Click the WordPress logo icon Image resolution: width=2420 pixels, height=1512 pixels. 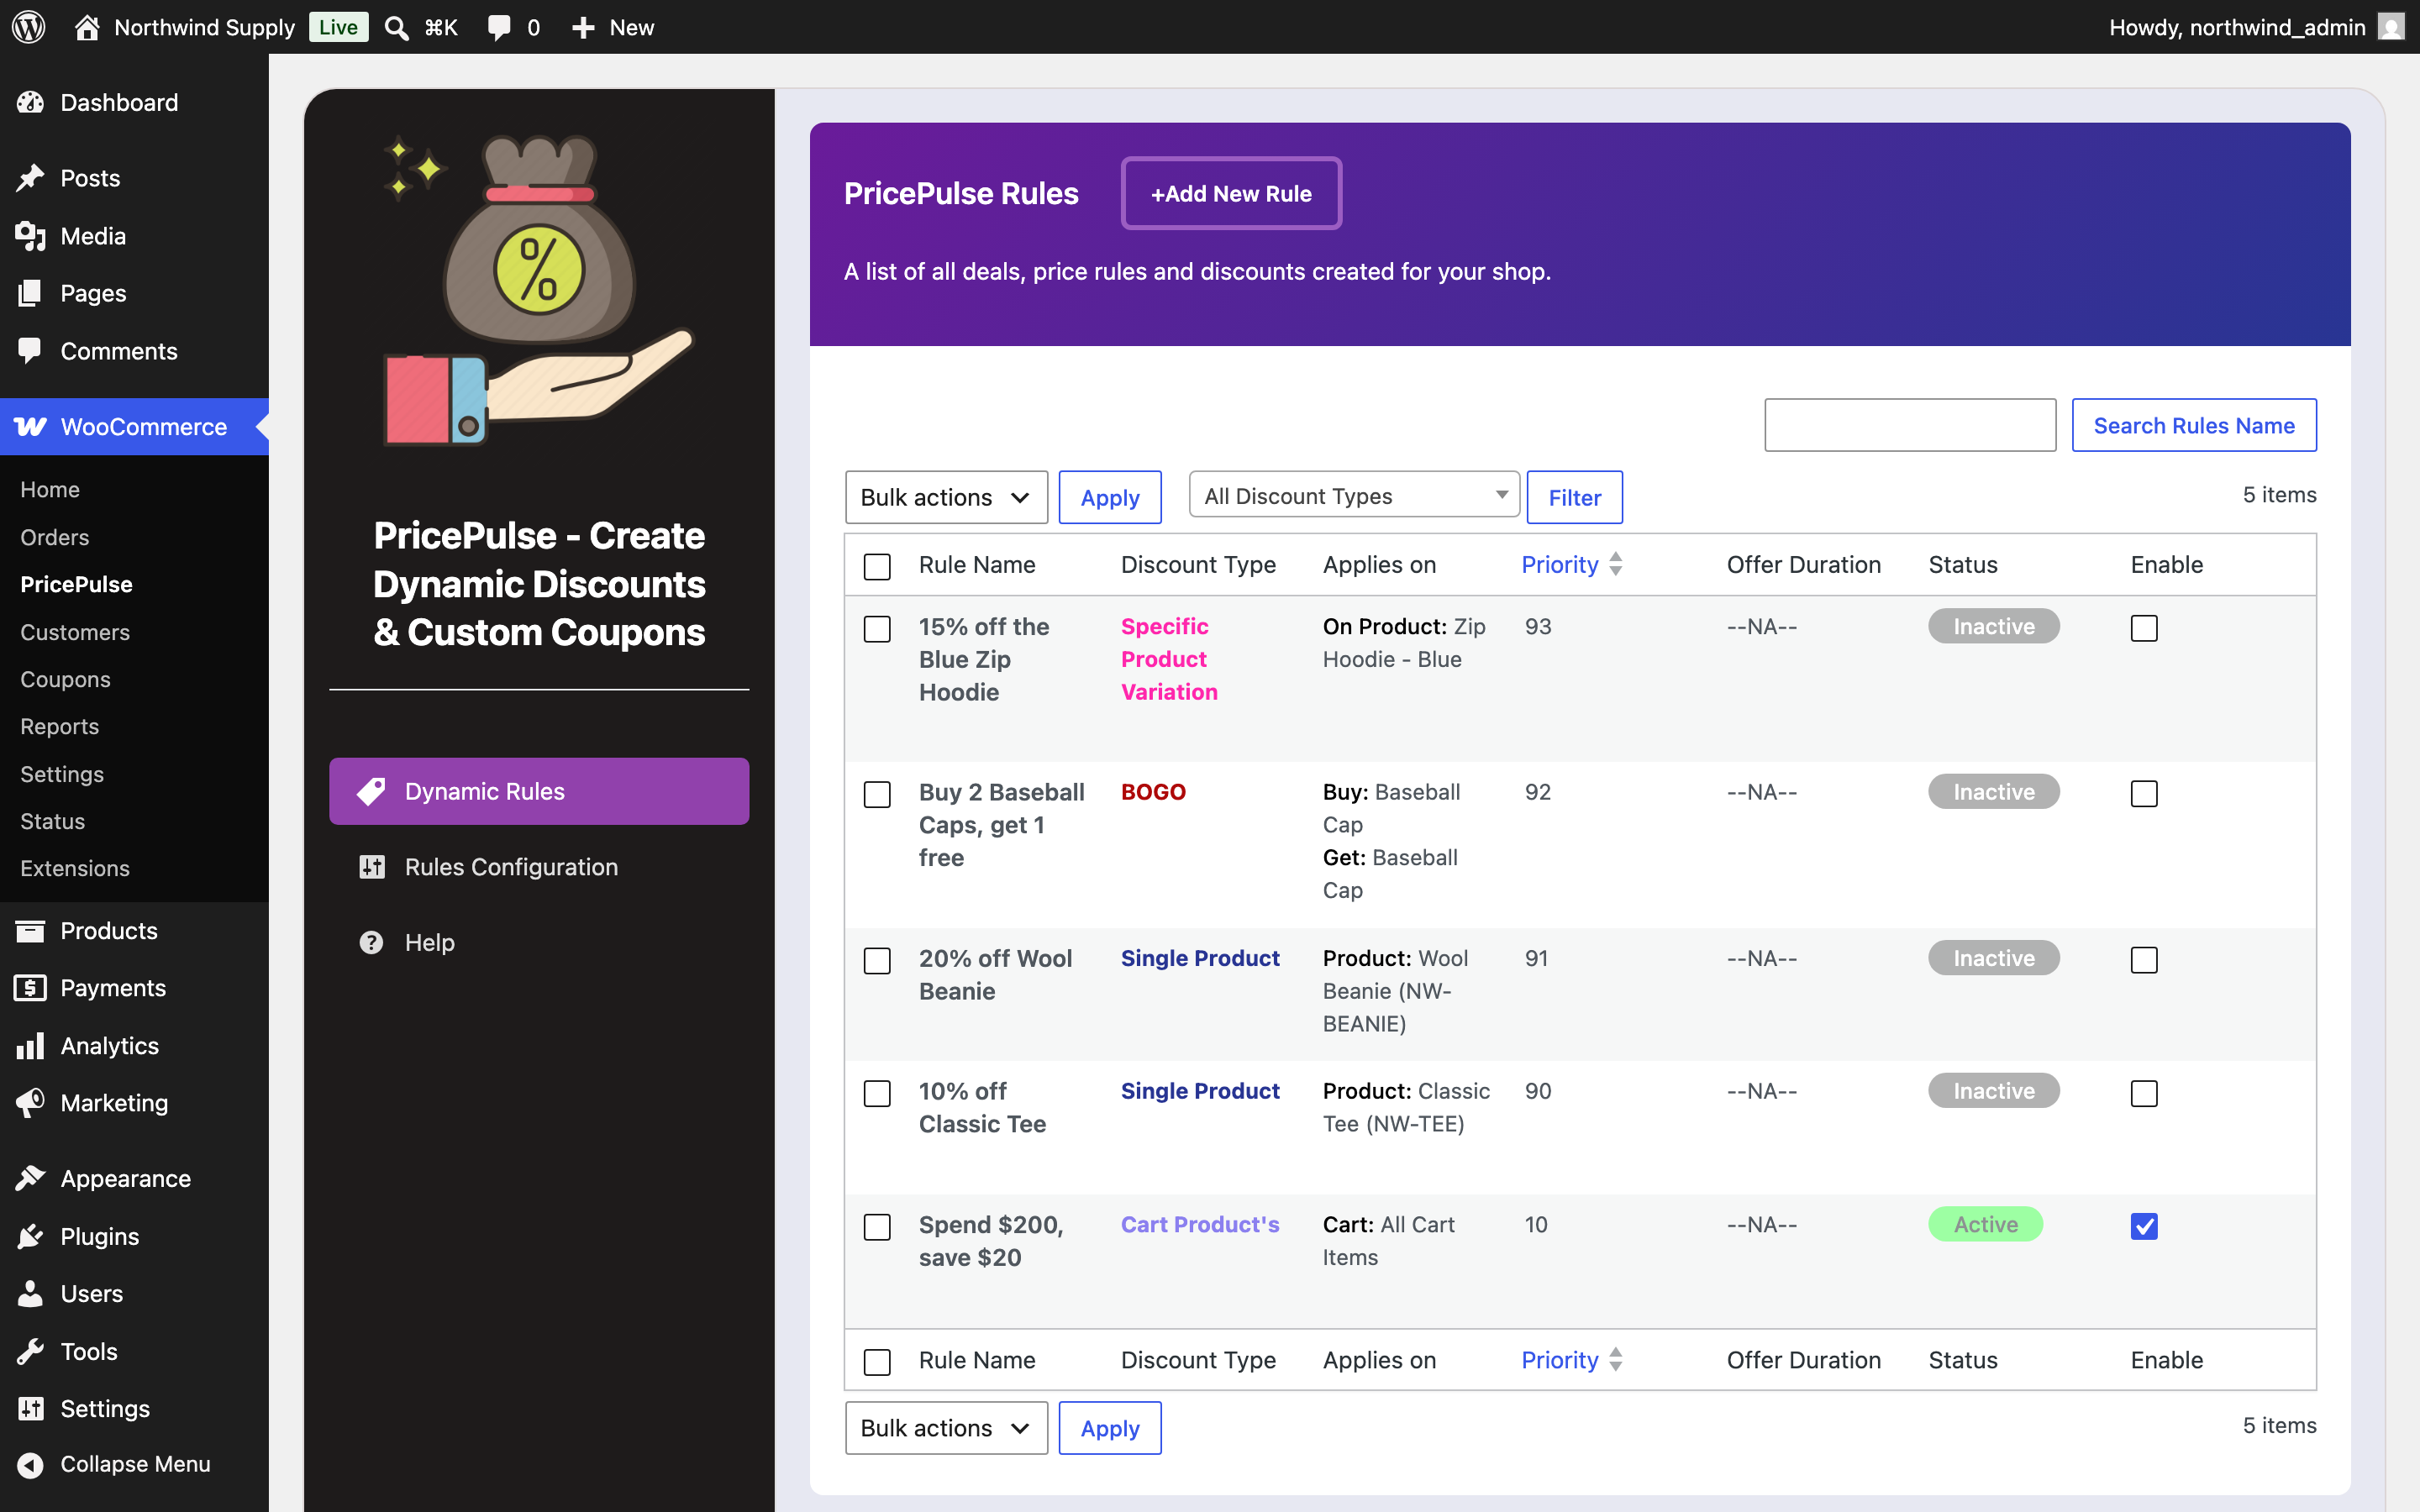[x=29, y=27]
